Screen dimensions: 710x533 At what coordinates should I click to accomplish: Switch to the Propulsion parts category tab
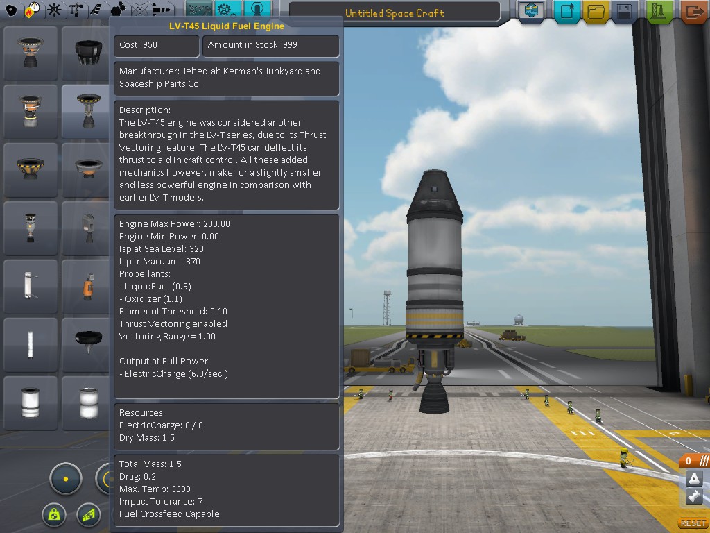tap(32, 10)
